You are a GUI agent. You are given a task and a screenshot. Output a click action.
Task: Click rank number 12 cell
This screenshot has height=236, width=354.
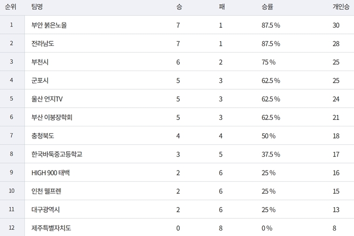[12, 228]
